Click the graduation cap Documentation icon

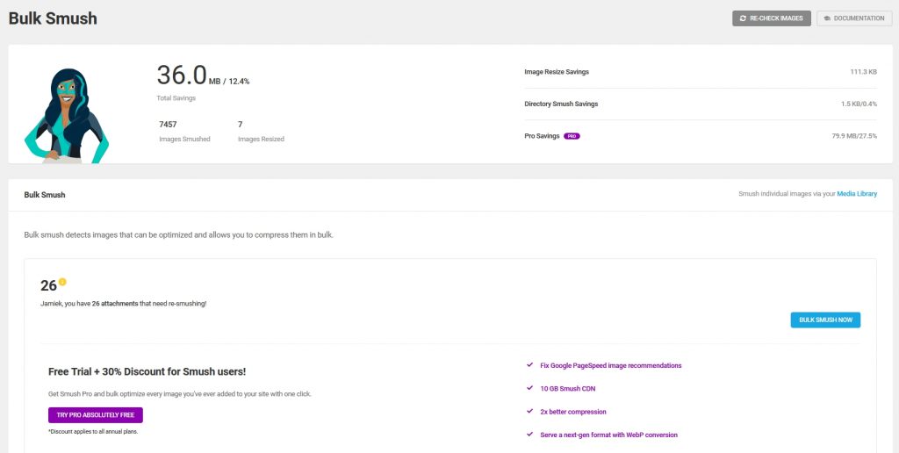coord(827,18)
